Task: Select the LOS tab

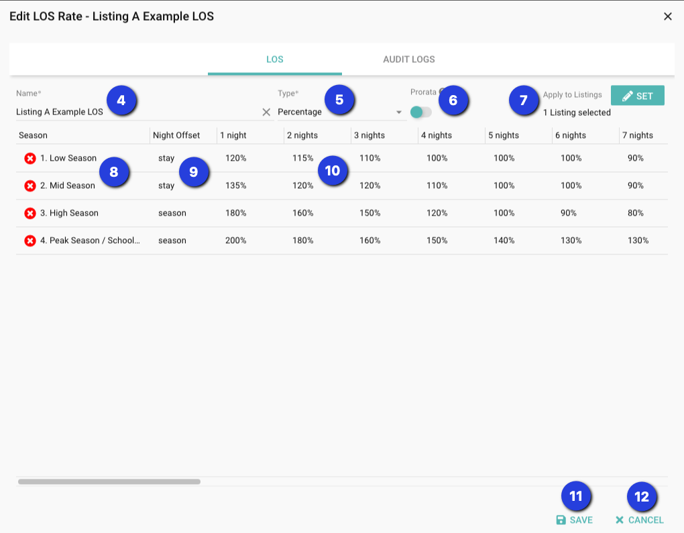Action: tap(275, 60)
